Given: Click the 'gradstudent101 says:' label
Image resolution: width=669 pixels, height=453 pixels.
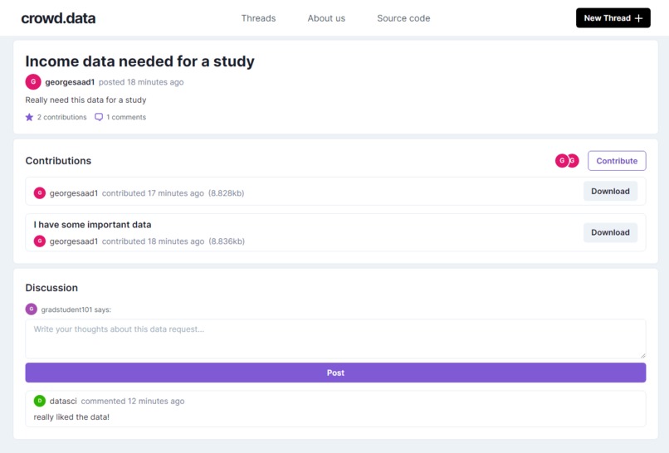Looking at the screenshot, I should point(76,309).
